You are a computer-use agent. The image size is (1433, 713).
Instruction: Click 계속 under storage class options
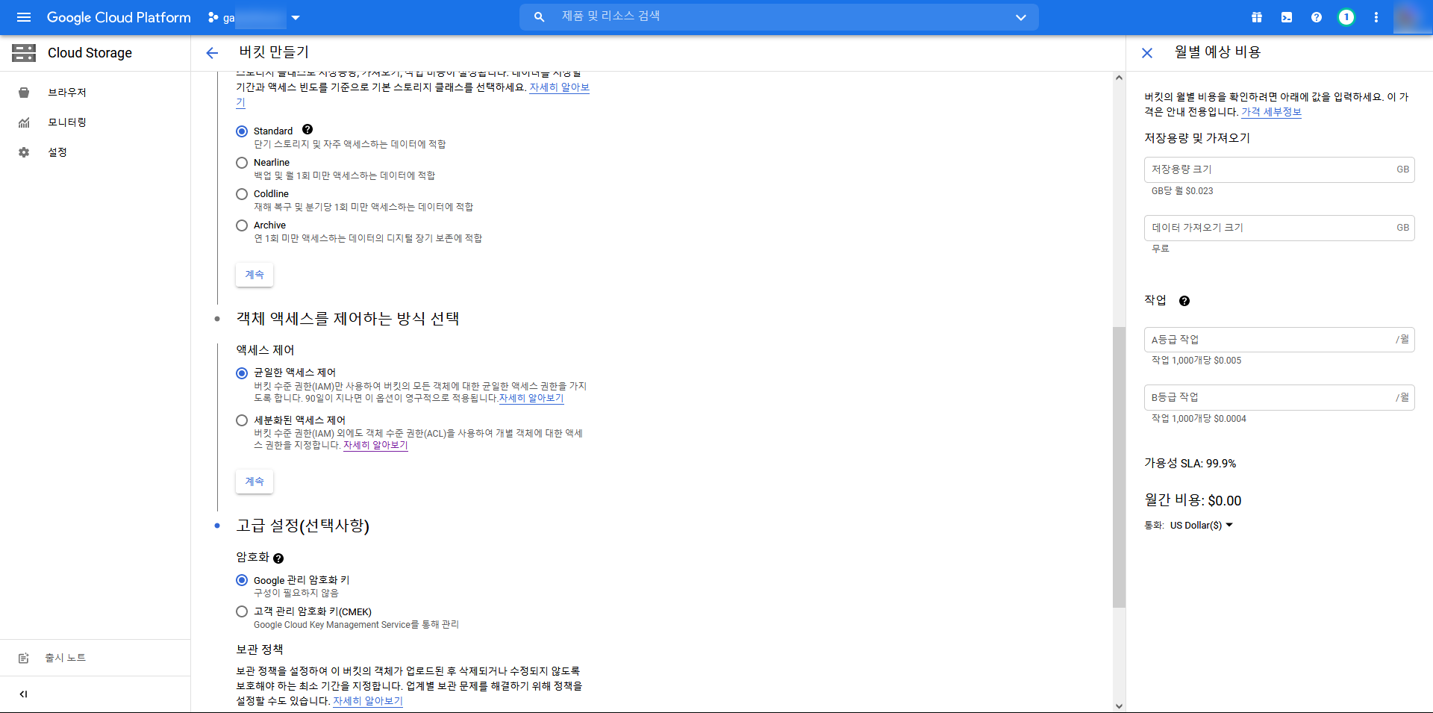coord(255,275)
